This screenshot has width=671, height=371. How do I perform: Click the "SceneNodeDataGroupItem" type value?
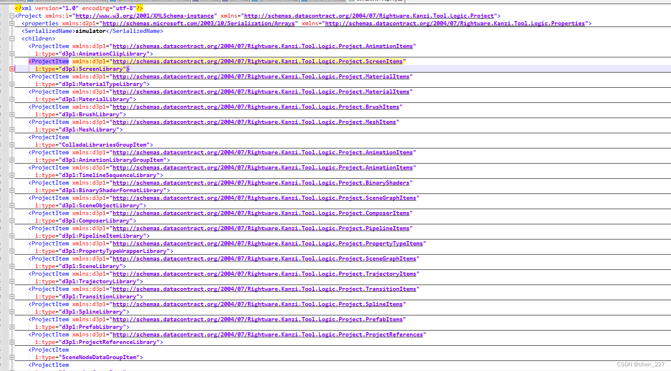(99, 358)
